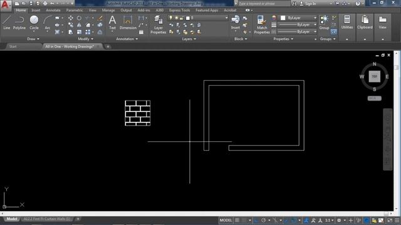Screen dimensions: 401x225
Task: Click customization menu at status bar end
Action: (397, 220)
